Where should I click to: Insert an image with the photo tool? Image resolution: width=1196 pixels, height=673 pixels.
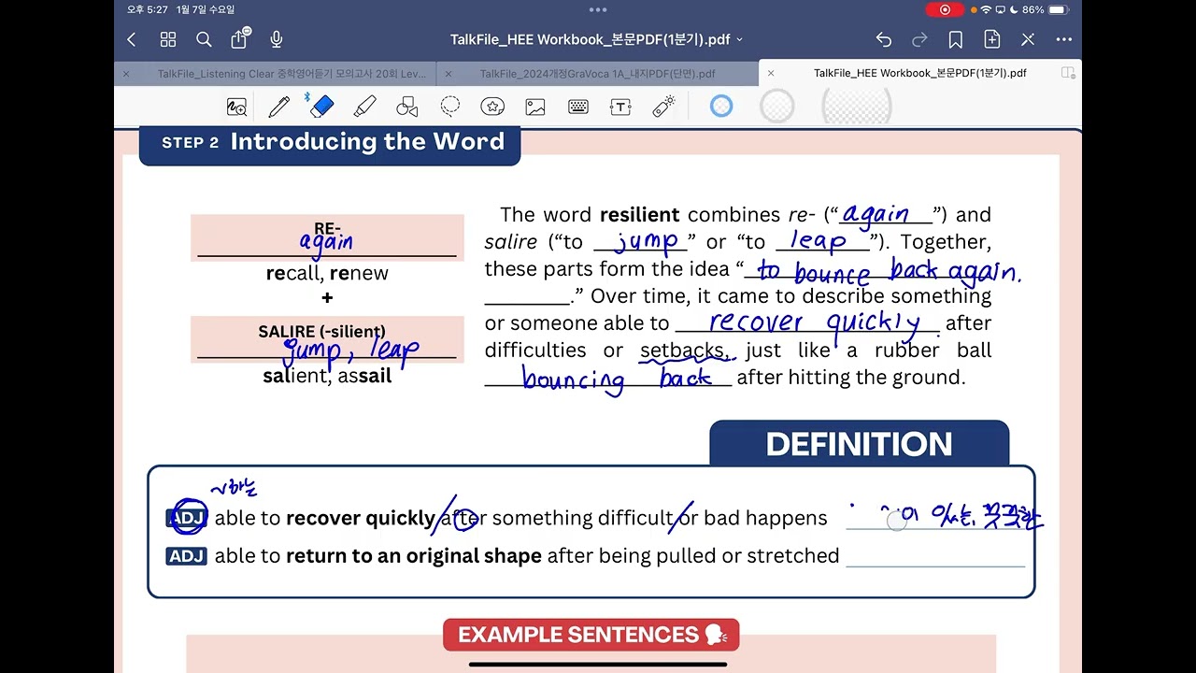click(535, 107)
